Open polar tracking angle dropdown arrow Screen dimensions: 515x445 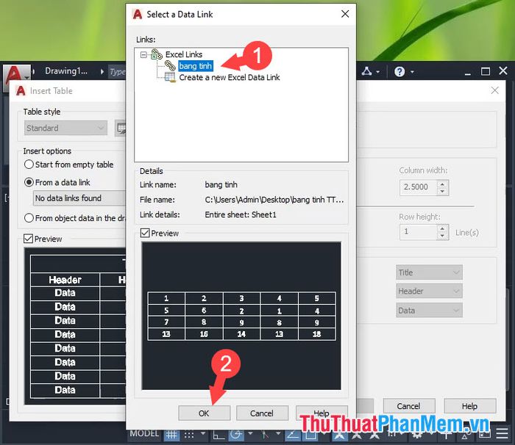point(250,433)
